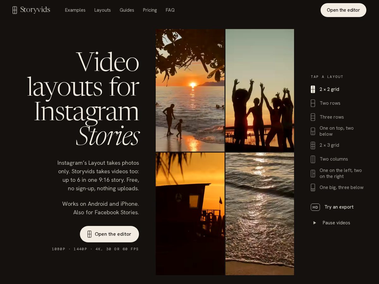Choose One on the left, two on the right icon

(313, 174)
